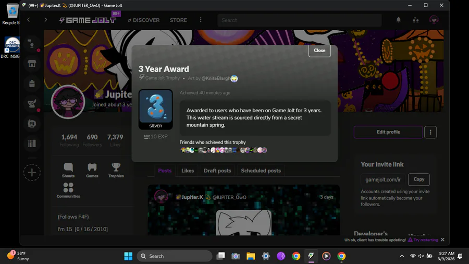Focus the Game Jolt search field
The width and height of the screenshot is (469, 264).
coord(300,20)
